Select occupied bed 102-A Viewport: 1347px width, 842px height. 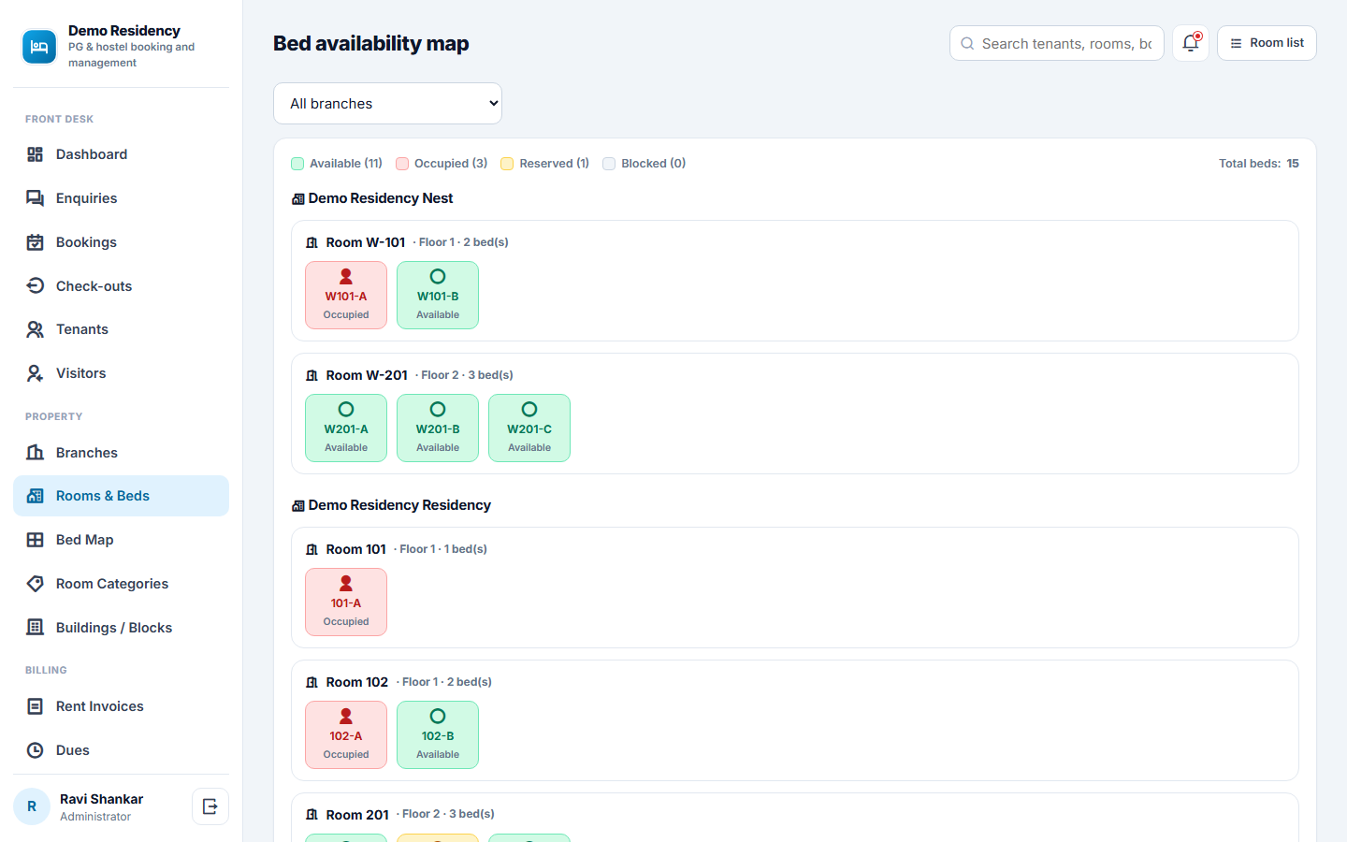coord(346,735)
